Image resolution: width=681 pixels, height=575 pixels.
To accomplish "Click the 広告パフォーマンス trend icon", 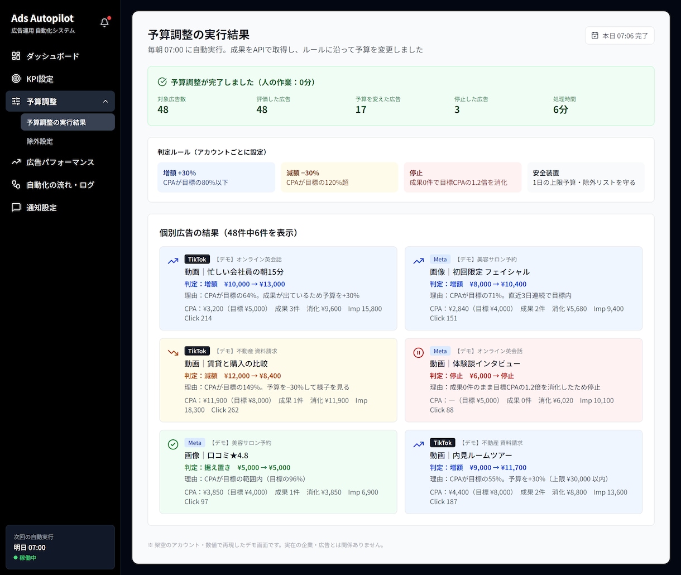I will [x=16, y=162].
